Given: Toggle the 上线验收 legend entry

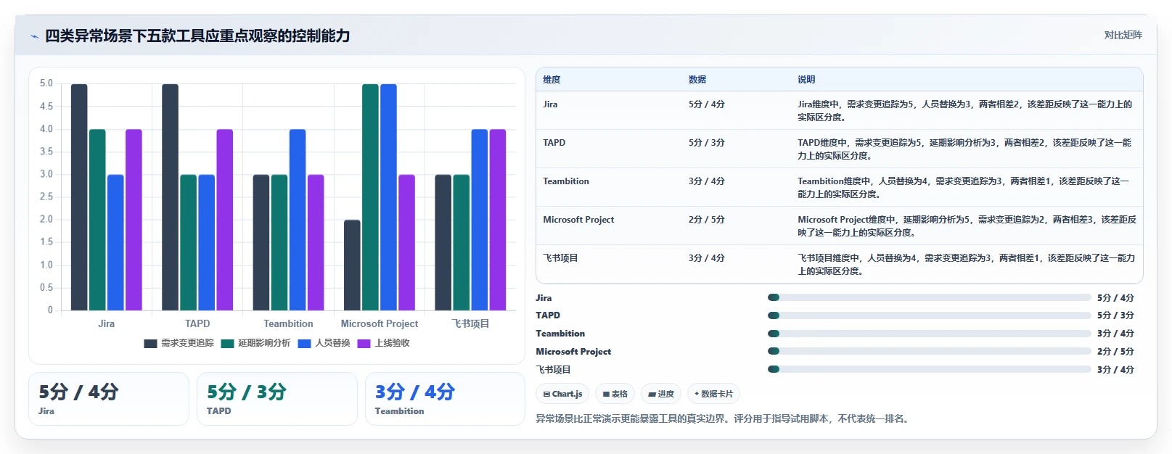Looking at the screenshot, I should coord(384,343).
